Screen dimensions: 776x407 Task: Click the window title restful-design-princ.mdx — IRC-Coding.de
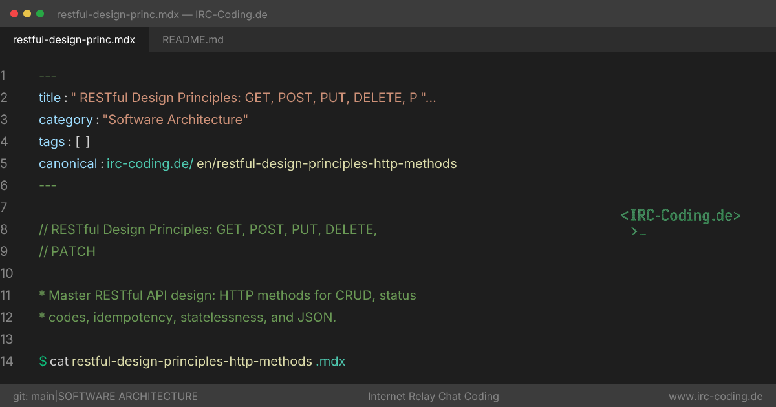coord(162,14)
